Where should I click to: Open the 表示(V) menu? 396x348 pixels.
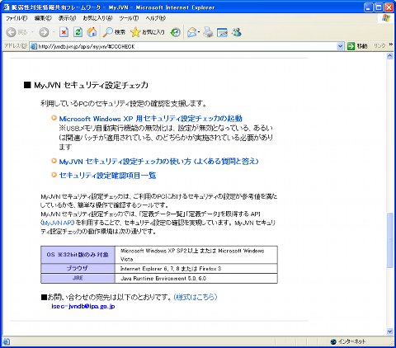[x=68, y=18]
